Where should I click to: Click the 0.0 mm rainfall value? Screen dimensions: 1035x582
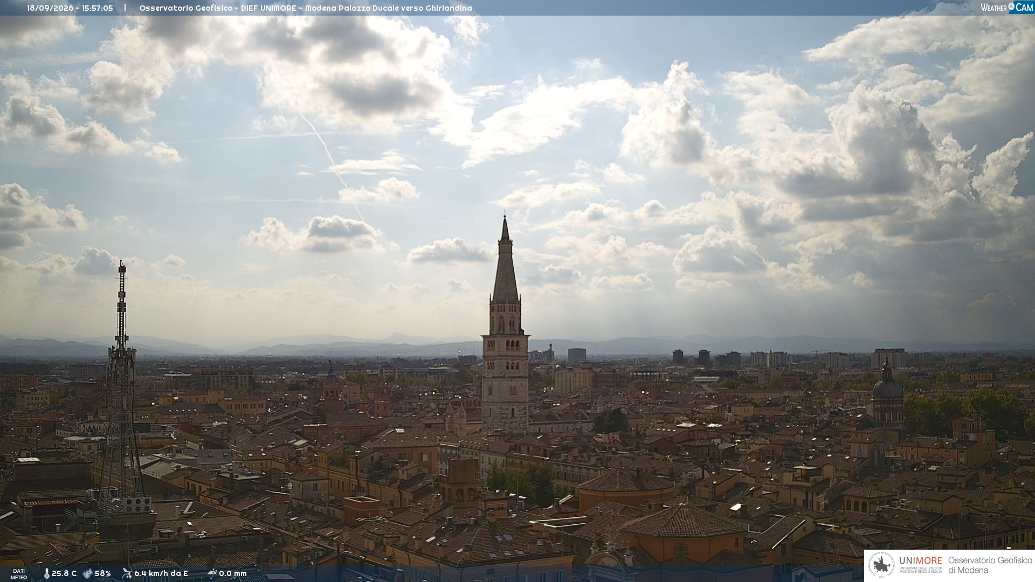233,574
